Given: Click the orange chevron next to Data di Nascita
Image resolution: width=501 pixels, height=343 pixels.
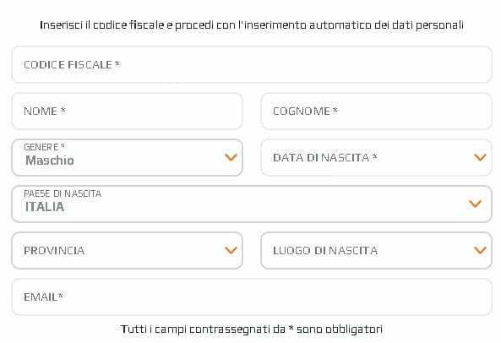Looking at the screenshot, I should (480, 157).
